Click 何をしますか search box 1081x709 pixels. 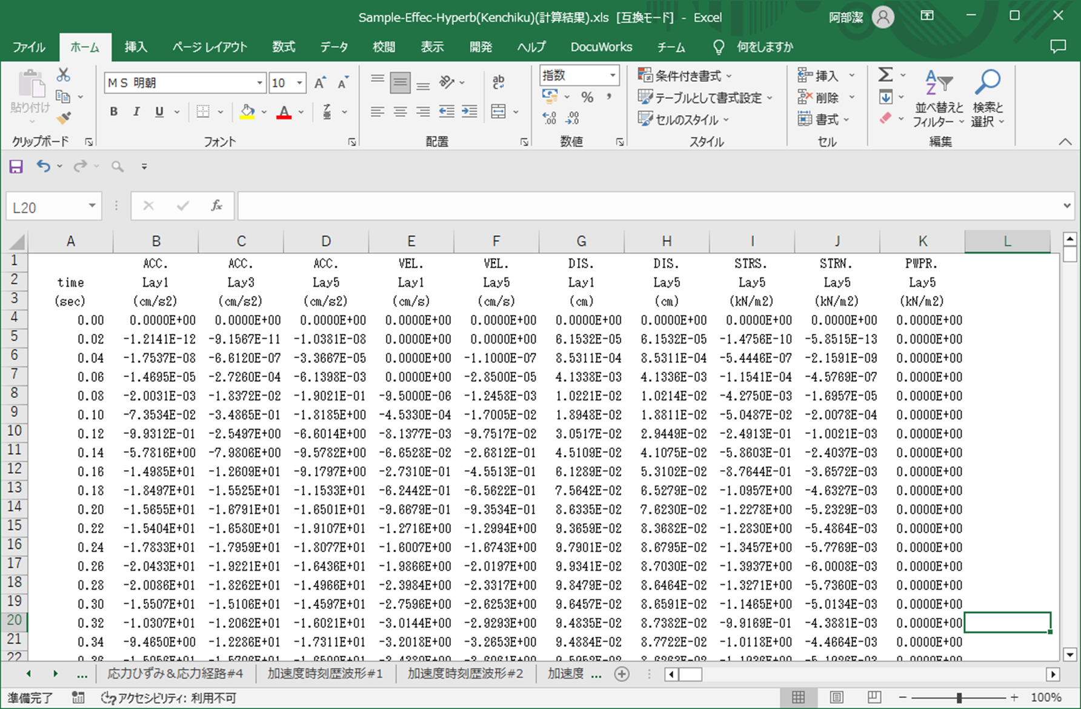[765, 47]
